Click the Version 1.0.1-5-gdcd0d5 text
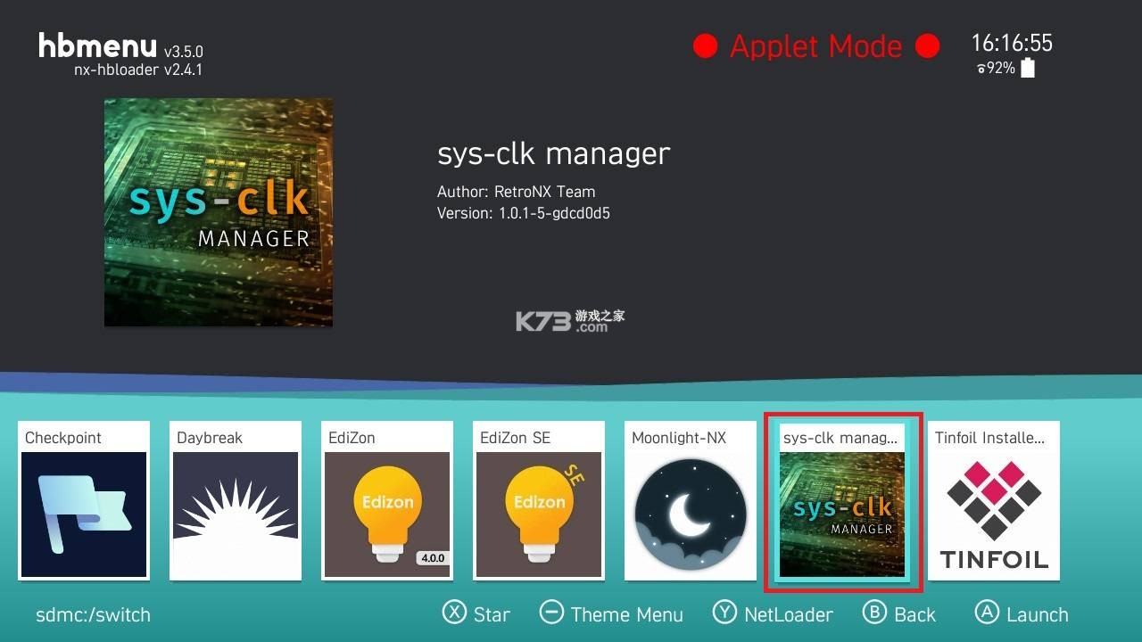 coord(524,213)
